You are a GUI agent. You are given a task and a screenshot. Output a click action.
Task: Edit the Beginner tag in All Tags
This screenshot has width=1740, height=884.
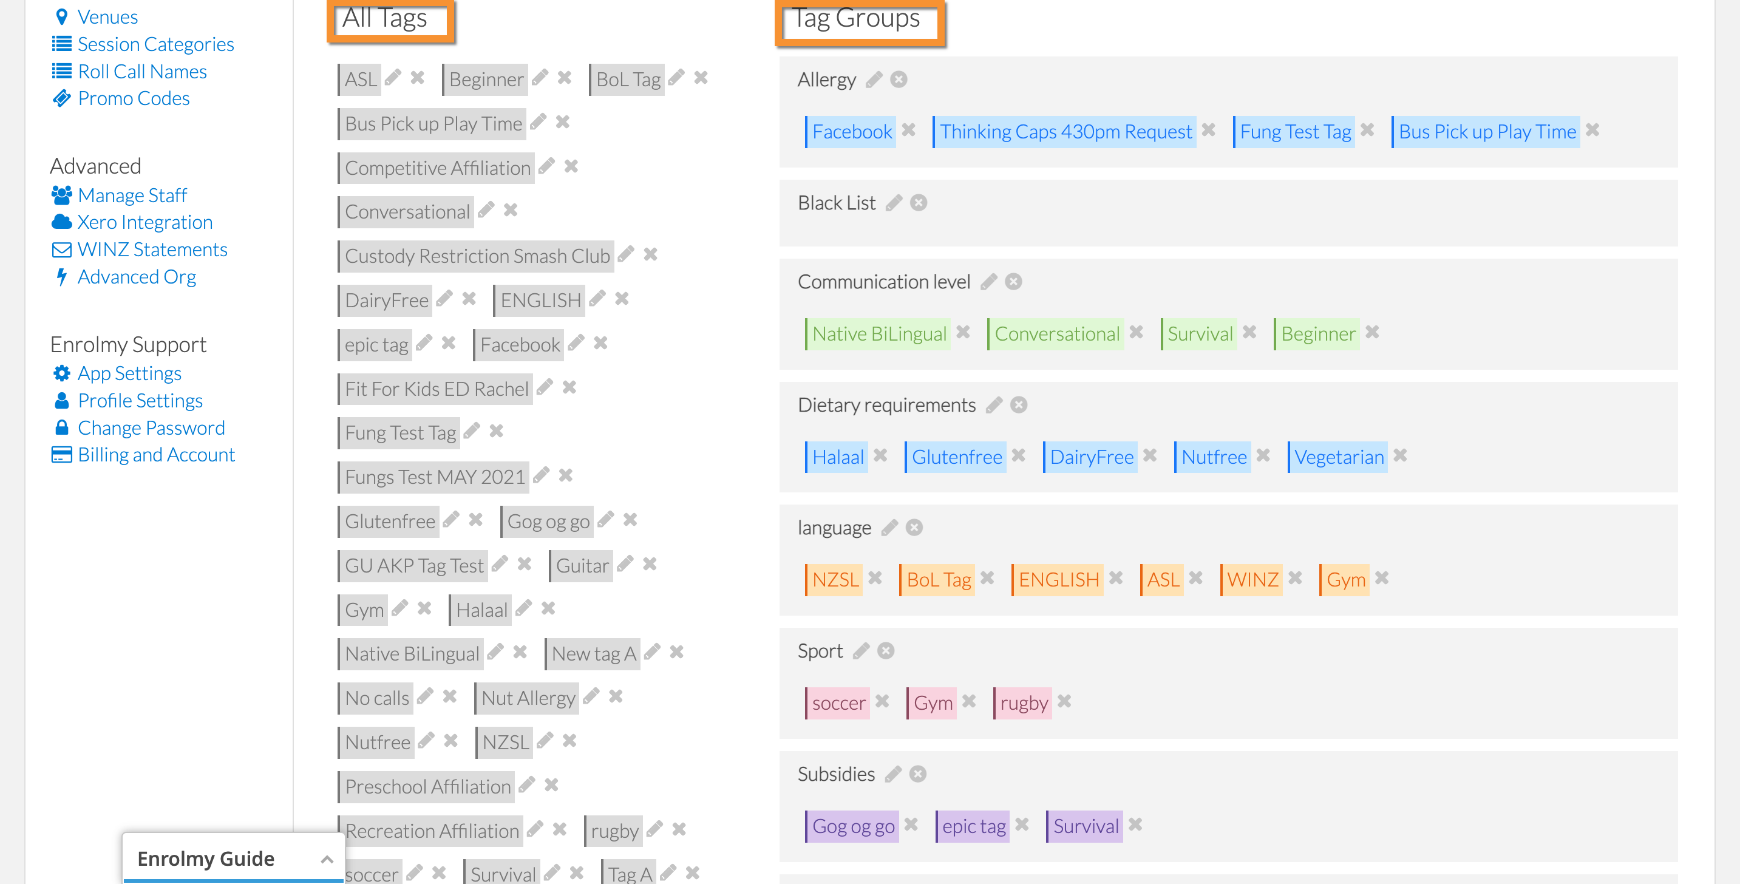click(539, 78)
